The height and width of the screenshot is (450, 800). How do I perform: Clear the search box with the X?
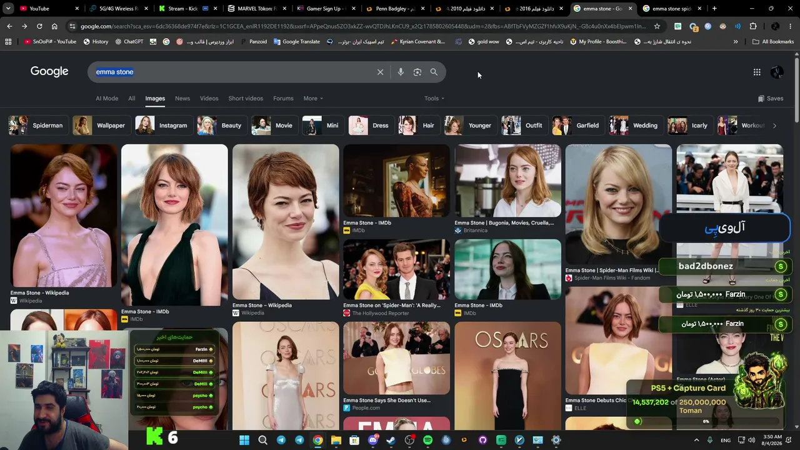coord(380,72)
